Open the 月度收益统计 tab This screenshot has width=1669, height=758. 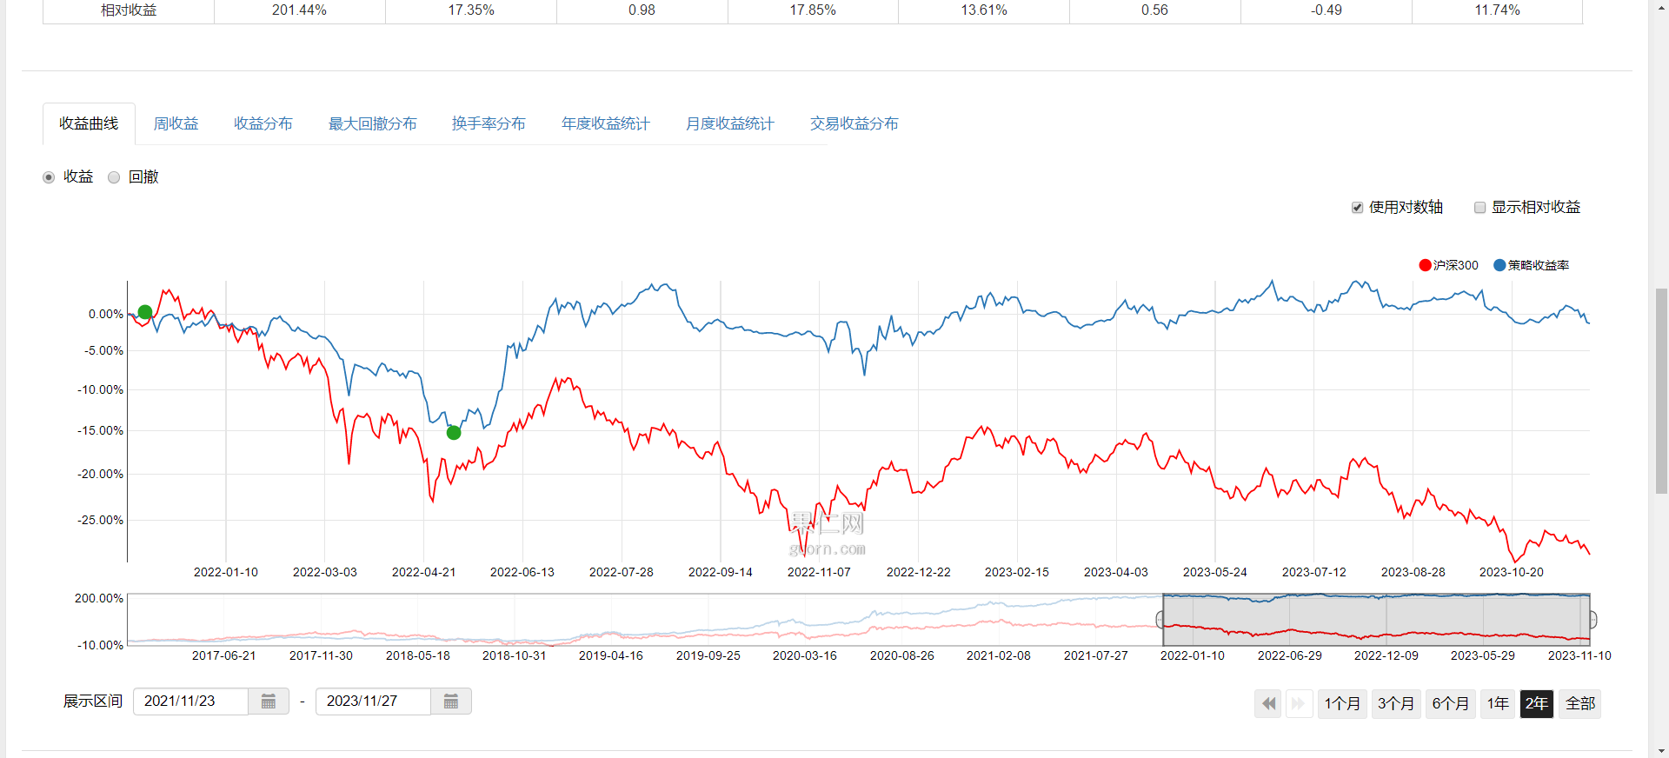(x=729, y=123)
